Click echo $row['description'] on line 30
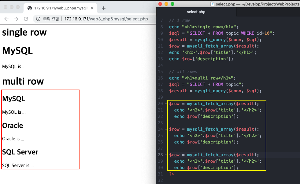Viewport: 300px width, 184px height. [x=206, y=168]
